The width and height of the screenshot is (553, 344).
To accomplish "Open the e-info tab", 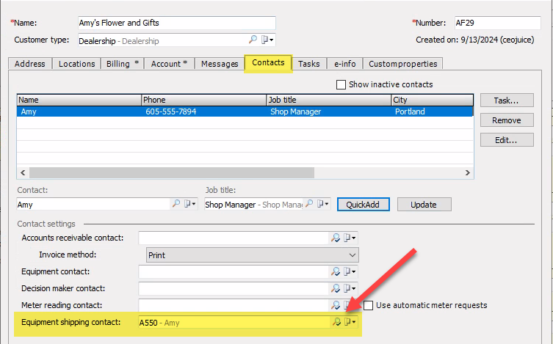I will click(x=345, y=64).
